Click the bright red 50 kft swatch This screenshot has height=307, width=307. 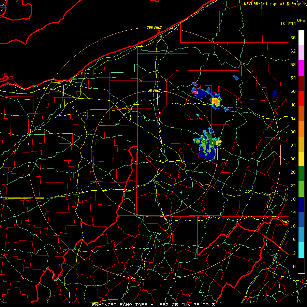click(x=301, y=98)
